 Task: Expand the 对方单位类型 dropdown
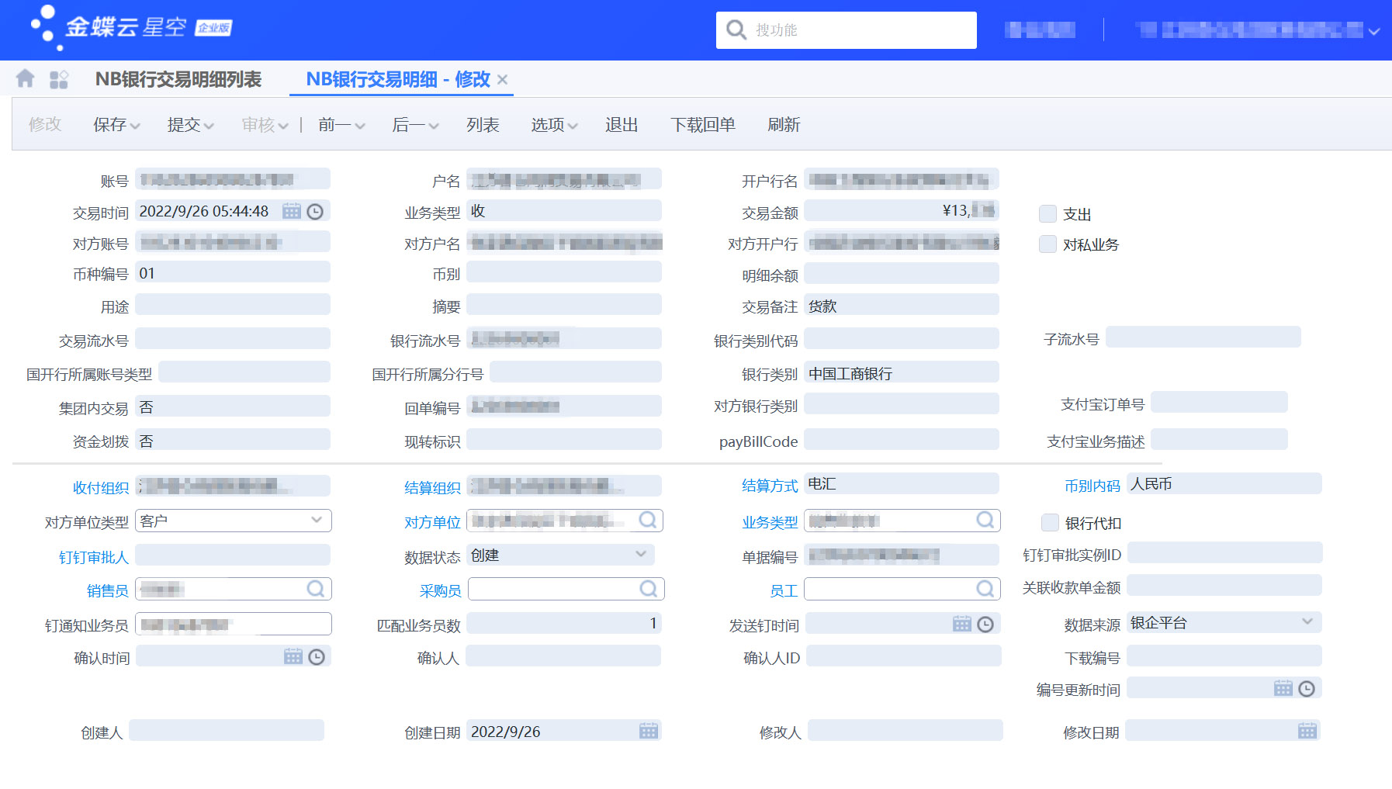point(317,520)
